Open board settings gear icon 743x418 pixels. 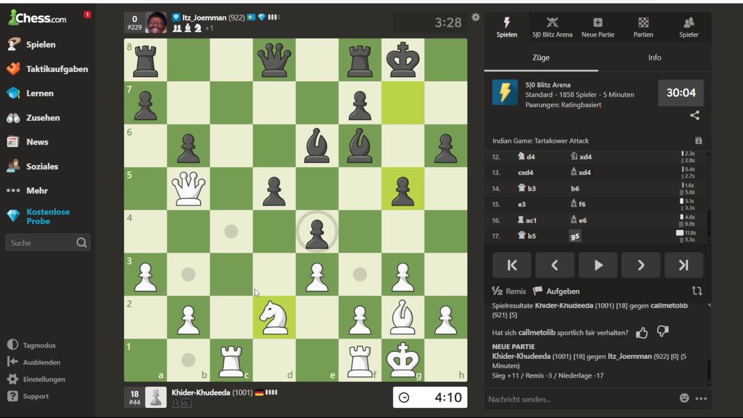point(476,17)
